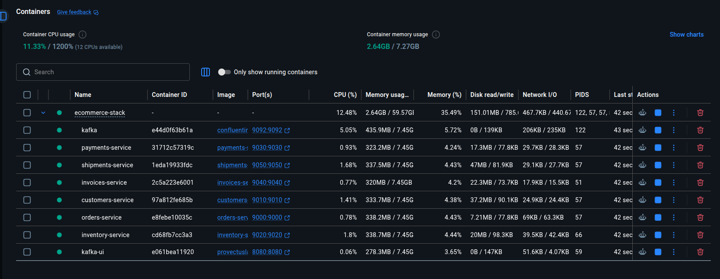The image size is (720, 279).
Task: Open more actions for kafka row
Action: tap(674, 130)
